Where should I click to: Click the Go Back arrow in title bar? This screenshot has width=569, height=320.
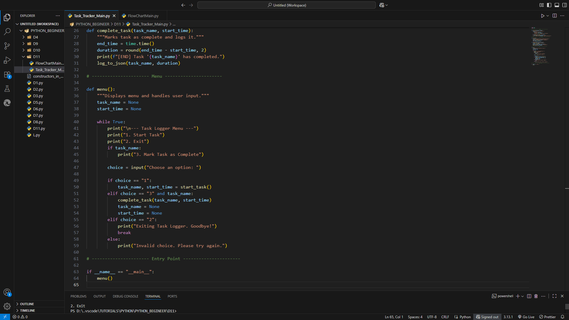point(184,5)
